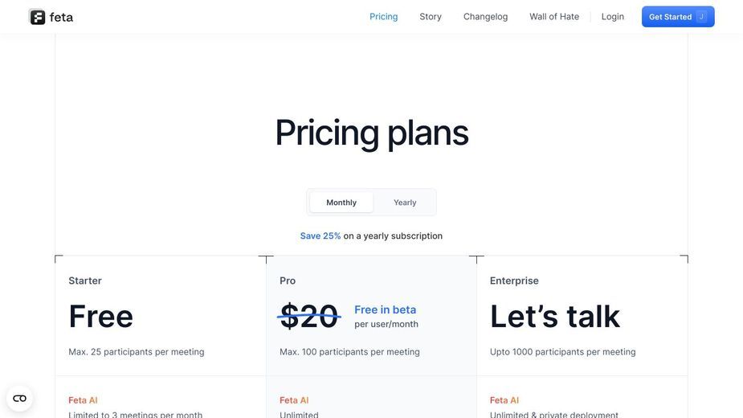
Task: Switch billing to Monthly
Action: pos(341,203)
